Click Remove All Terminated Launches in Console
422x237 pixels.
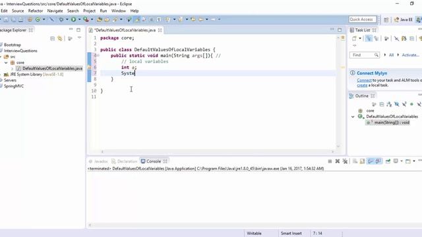coord(345,161)
